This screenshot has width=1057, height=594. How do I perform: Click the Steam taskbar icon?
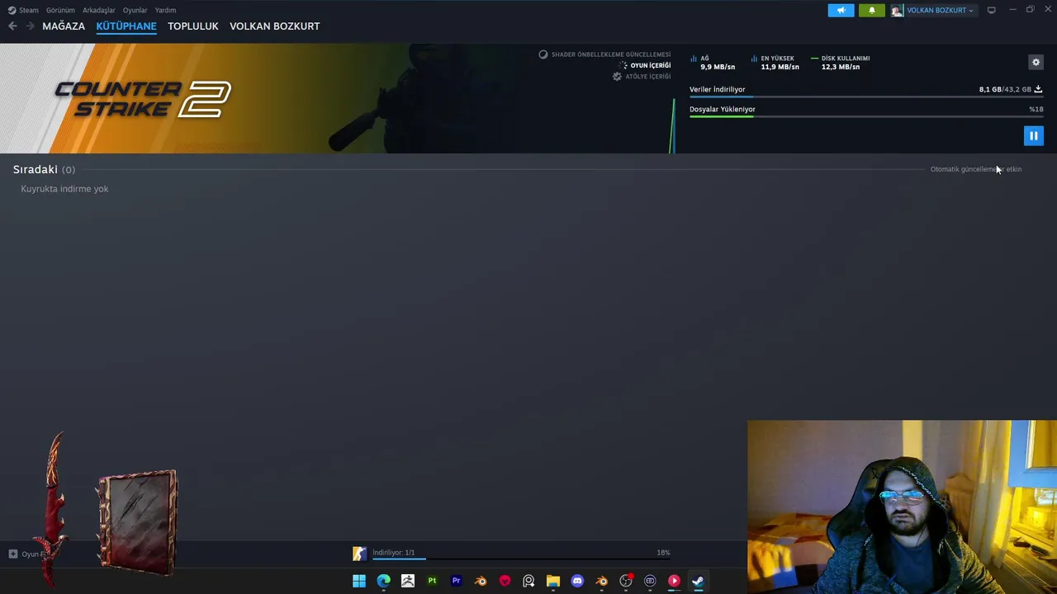[698, 581]
